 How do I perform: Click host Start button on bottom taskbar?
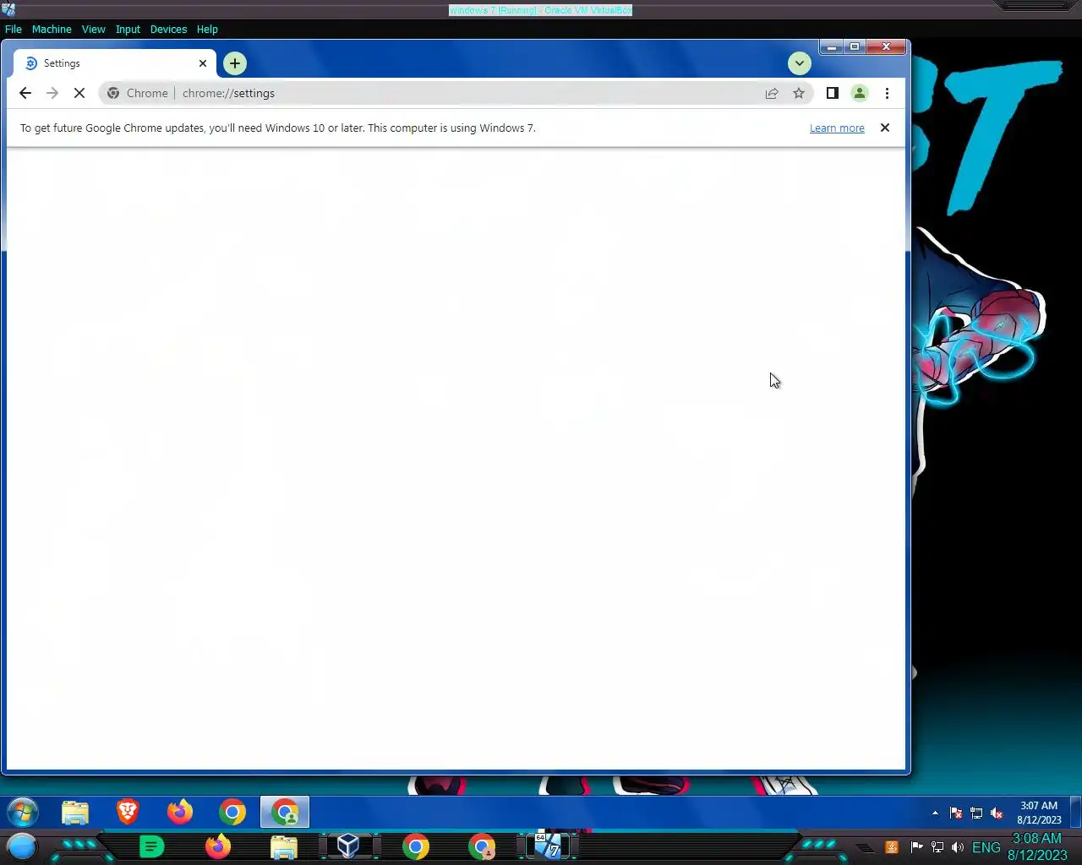(23, 846)
